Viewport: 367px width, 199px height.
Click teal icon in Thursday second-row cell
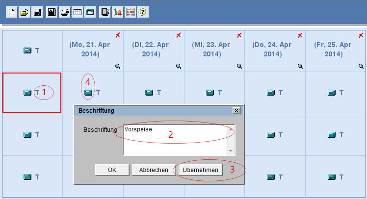coord(271,135)
